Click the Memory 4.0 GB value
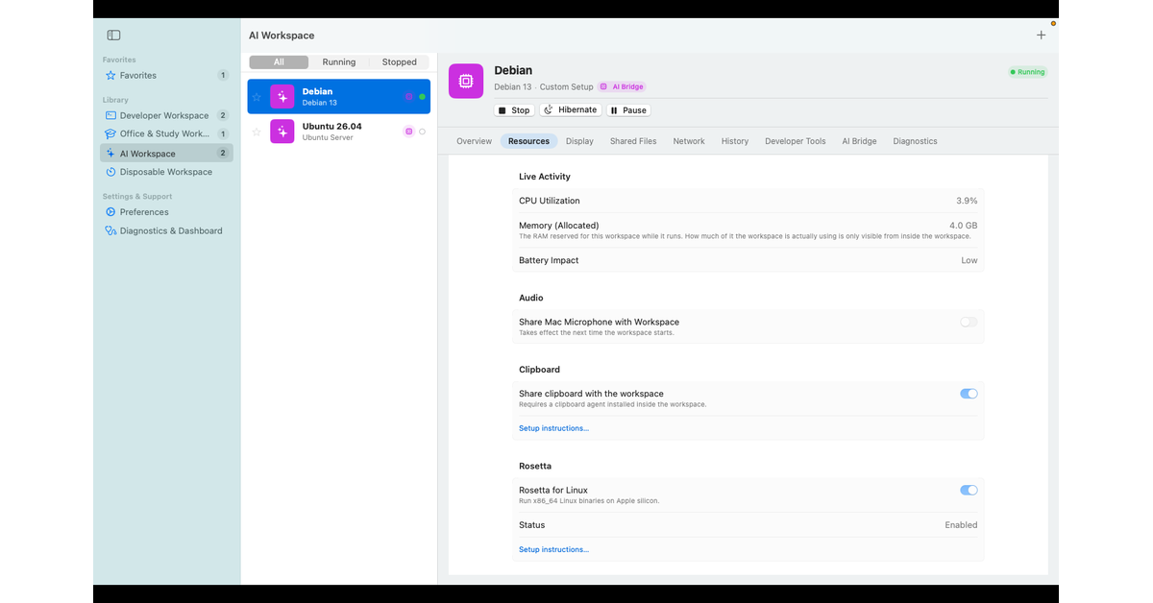The width and height of the screenshot is (1153, 603). [x=964, y=226]
